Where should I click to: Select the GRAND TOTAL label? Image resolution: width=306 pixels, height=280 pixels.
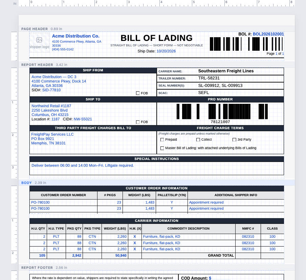pos(221,256)
